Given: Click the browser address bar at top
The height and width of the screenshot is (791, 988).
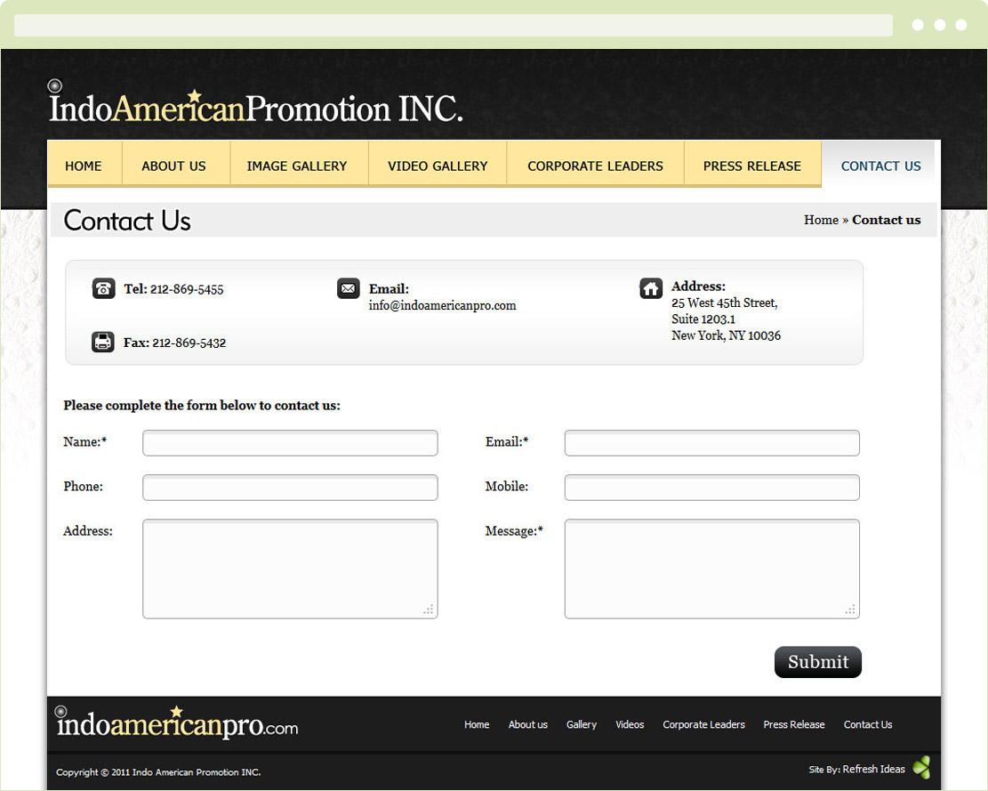Looking at the screenshot, I should [453, 25].
